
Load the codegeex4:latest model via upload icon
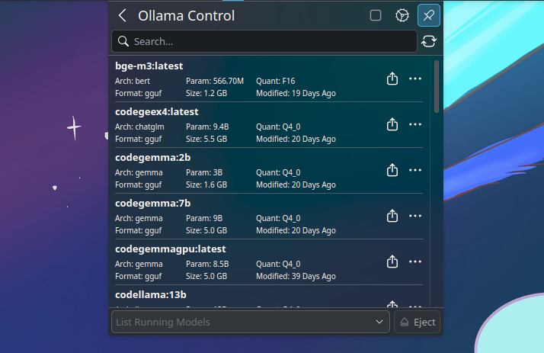pos(392,124)
